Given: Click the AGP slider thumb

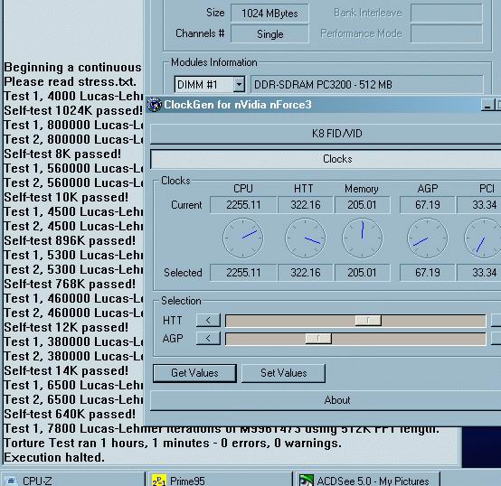Looking at the screenshot, I should (318, 338).
